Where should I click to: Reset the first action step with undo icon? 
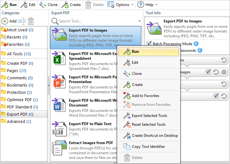(x=224, y=60)
